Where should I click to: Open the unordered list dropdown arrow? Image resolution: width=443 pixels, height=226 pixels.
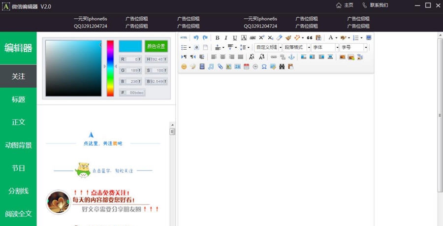(190, 47)
